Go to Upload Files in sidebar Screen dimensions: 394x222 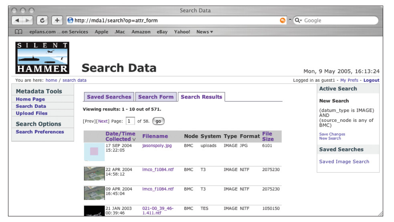pos(31,113)
